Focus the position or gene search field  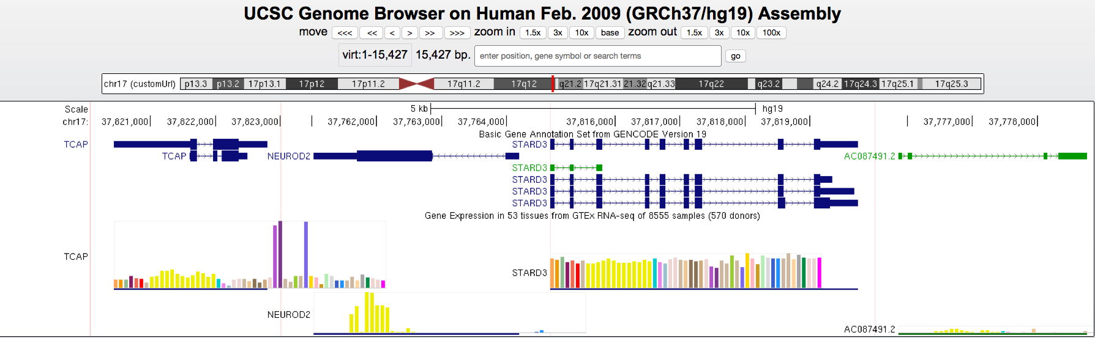coord(597,56)
